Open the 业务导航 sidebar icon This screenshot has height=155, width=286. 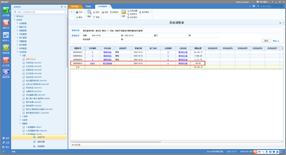pyautogui.click(x=6, y=10)
